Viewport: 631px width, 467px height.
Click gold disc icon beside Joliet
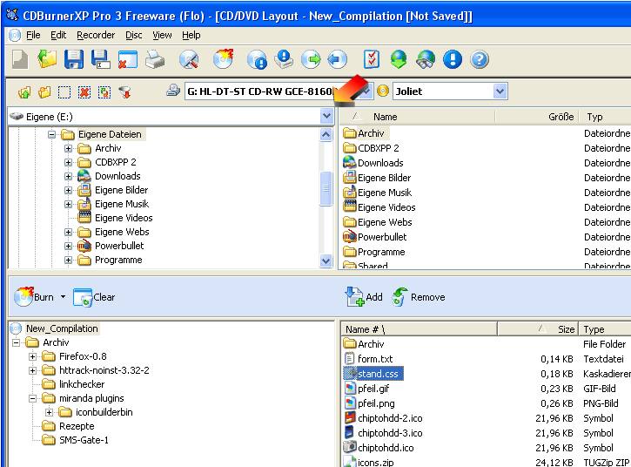pos(383,91)
